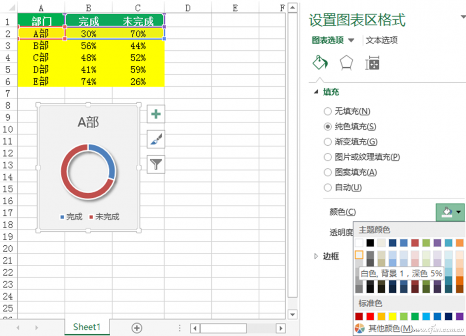Screen dimensions: 466x336
Task: Select cell with value 59%
Action: coord(138,70)
